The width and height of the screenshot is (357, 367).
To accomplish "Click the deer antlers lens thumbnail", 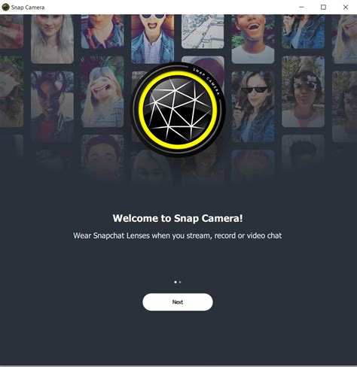I will coord(52,107).
